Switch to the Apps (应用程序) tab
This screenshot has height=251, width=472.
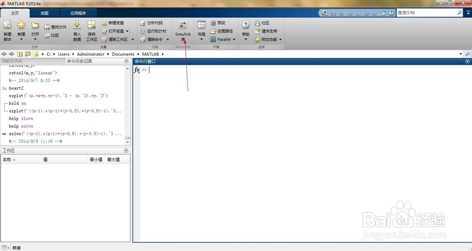point(78,13)
